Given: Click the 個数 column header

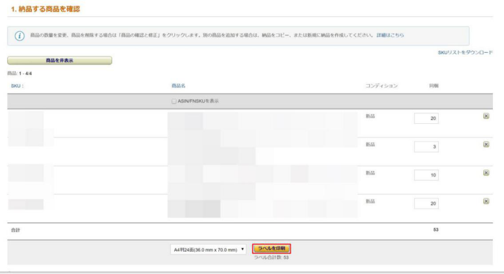Looking at the screenshot, I should click(434, 86).
